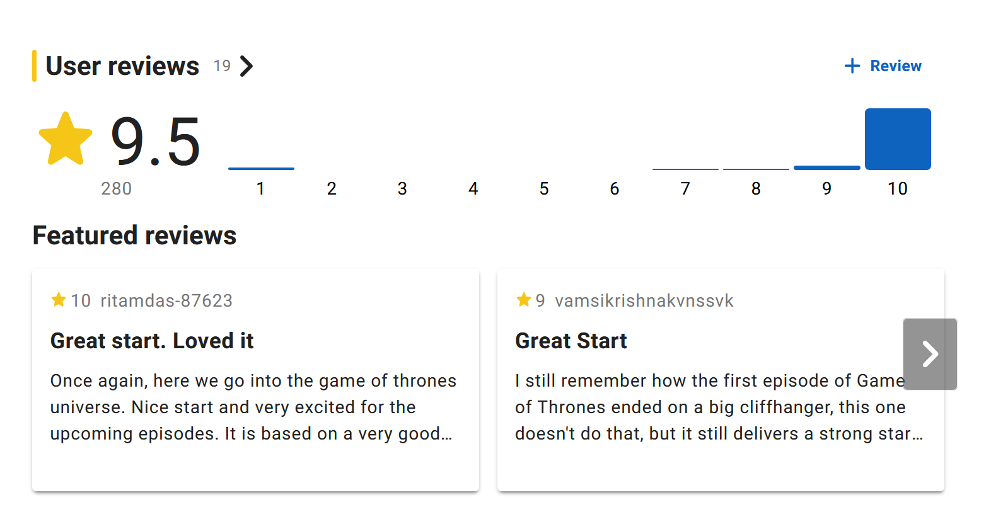This screenshot has width=991, height=517.
Task: Click the 9.5 average rating score
Action: pos(155,142)
